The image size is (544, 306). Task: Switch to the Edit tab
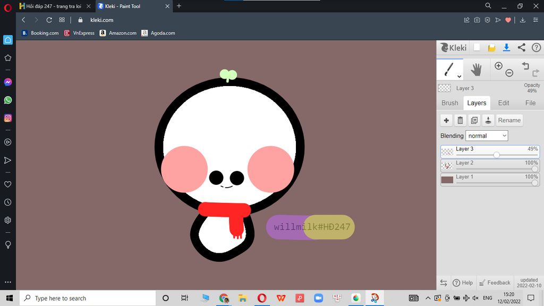pos(504,103)
